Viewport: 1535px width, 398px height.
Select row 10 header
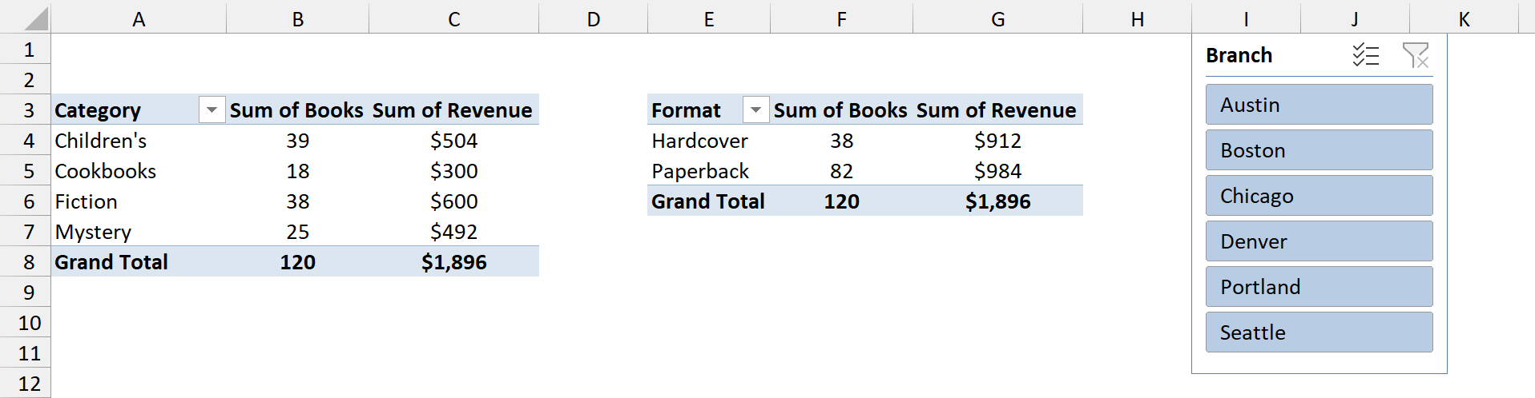tap(26, 323)
